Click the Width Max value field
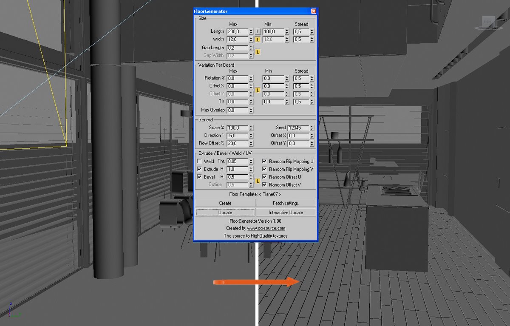The height and width of the screenshot is (326, 510). pos(238,39)
